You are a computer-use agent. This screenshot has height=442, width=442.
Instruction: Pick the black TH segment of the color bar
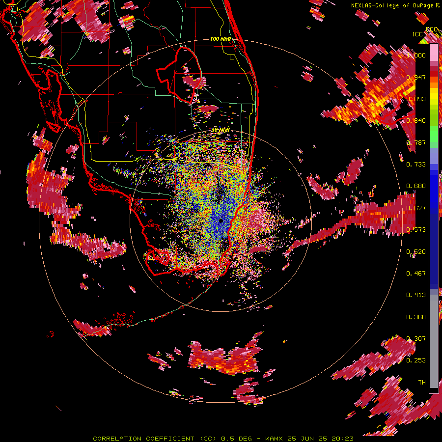pyautogui.click(x=434, y=390)
